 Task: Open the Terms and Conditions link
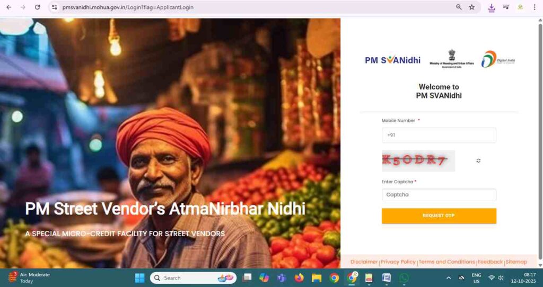[446, 262]
